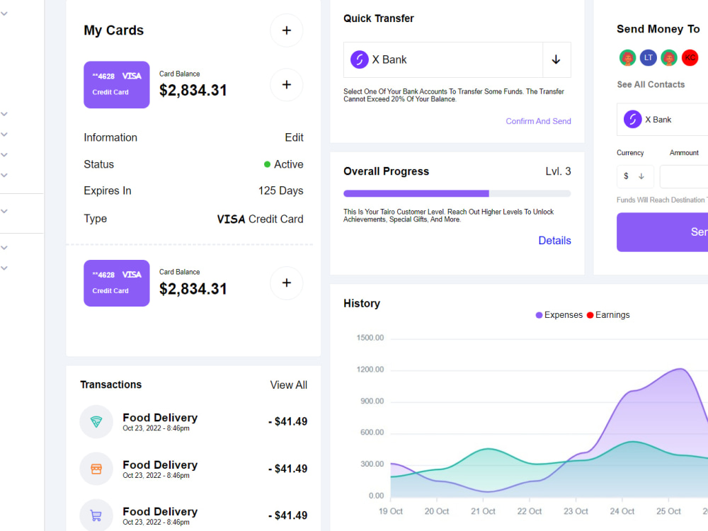Viewport: 708px width, 531px height.
Task: Click the Confirm And Send link
Action: click(538, 121)
